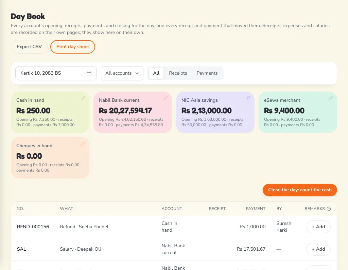Click the WHAT column header
The image size is (348, 270).
pyautogui.click(x=66, y=209)
